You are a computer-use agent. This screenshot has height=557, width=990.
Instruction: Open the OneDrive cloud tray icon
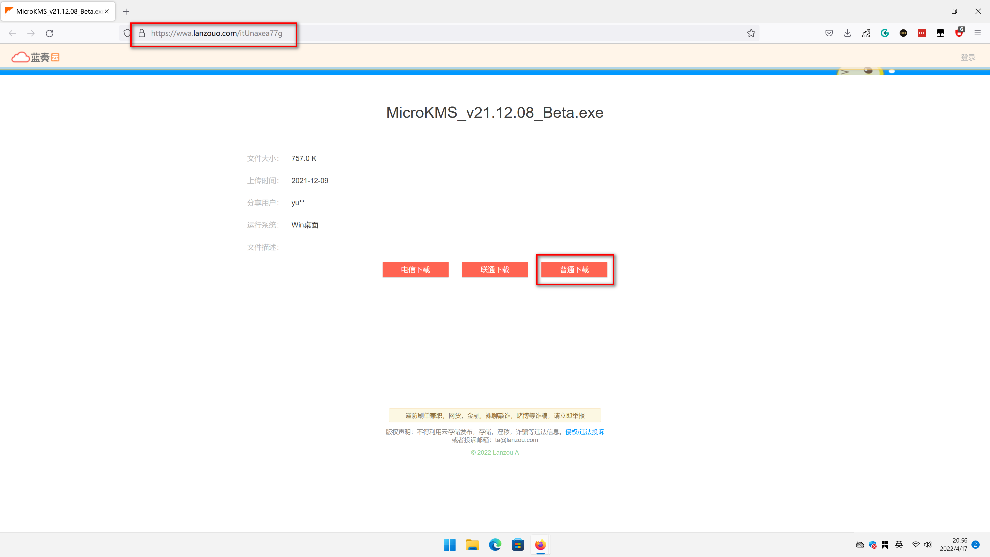pyautogui.click(x=860, y=545)
